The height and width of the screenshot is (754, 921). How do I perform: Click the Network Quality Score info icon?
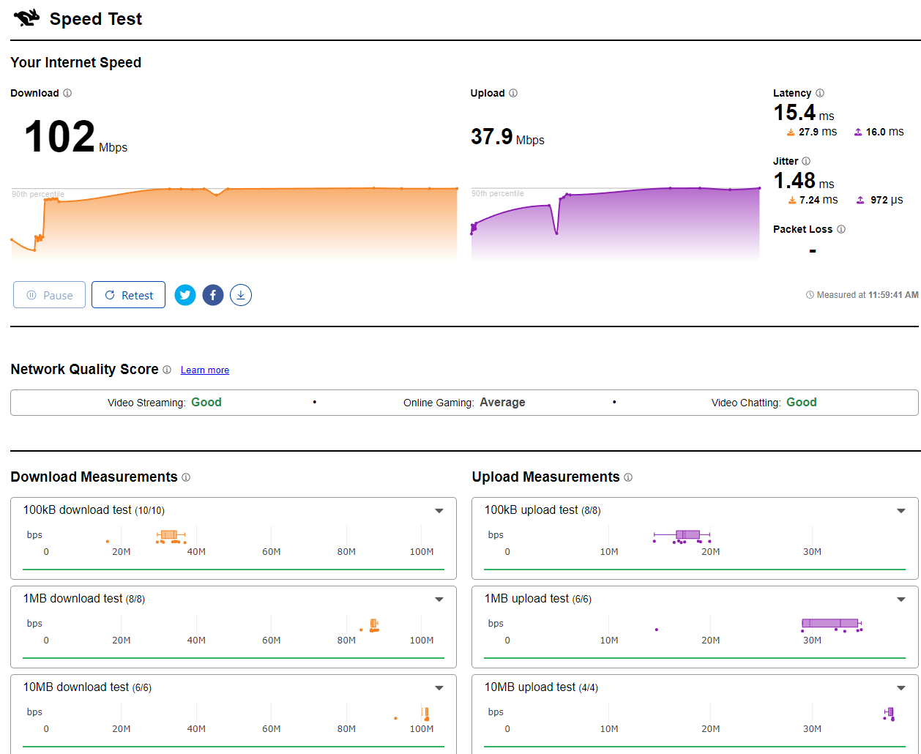click(167, 370)
